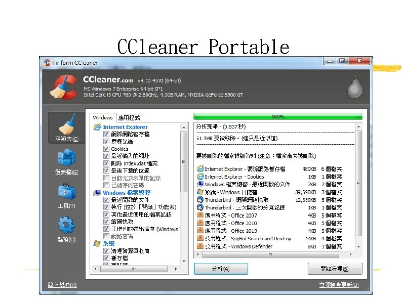Screen dimensions: 402x301
Task: Click box icon on Office 2013 row
Action: tap(200, 231)
